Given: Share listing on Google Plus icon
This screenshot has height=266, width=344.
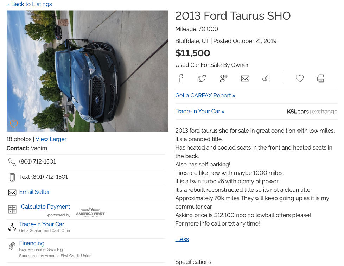Looking at the screenshot, I should pyautogui.click(x=224, y=78).
